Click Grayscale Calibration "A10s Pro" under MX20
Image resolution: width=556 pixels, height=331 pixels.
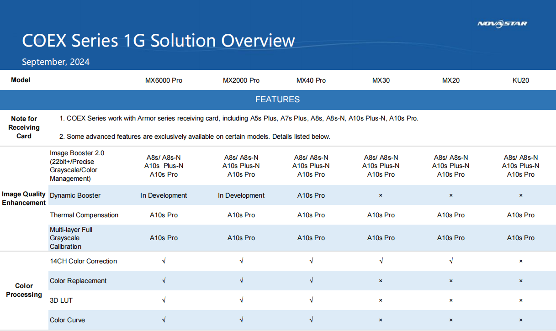(x=451, y=238)
